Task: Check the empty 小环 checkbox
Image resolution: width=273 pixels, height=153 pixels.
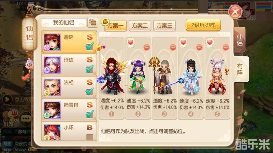Action: point(89,137)
